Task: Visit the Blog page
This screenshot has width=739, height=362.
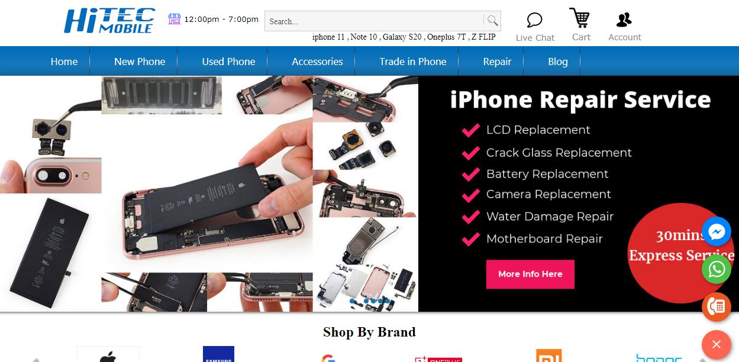Action: coord(557,62)
